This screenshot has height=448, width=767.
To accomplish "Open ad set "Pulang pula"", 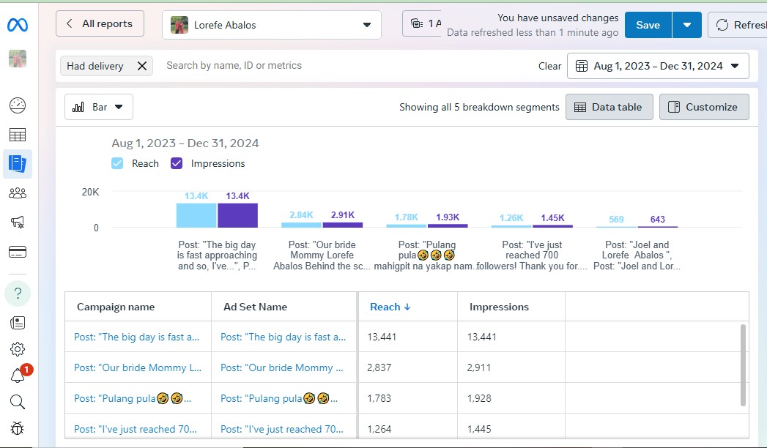I will 279,398.
